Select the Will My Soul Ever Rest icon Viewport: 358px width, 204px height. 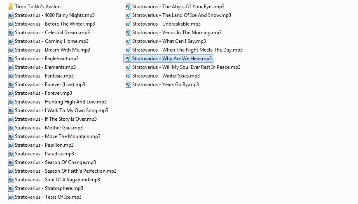tap(128, 68)
